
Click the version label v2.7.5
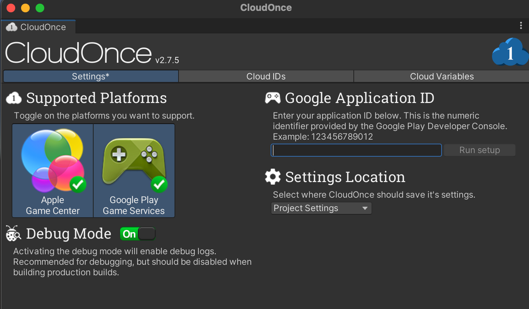click(x=167, y=60)
